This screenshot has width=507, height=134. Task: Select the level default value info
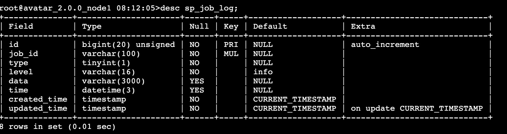point(263,72)
